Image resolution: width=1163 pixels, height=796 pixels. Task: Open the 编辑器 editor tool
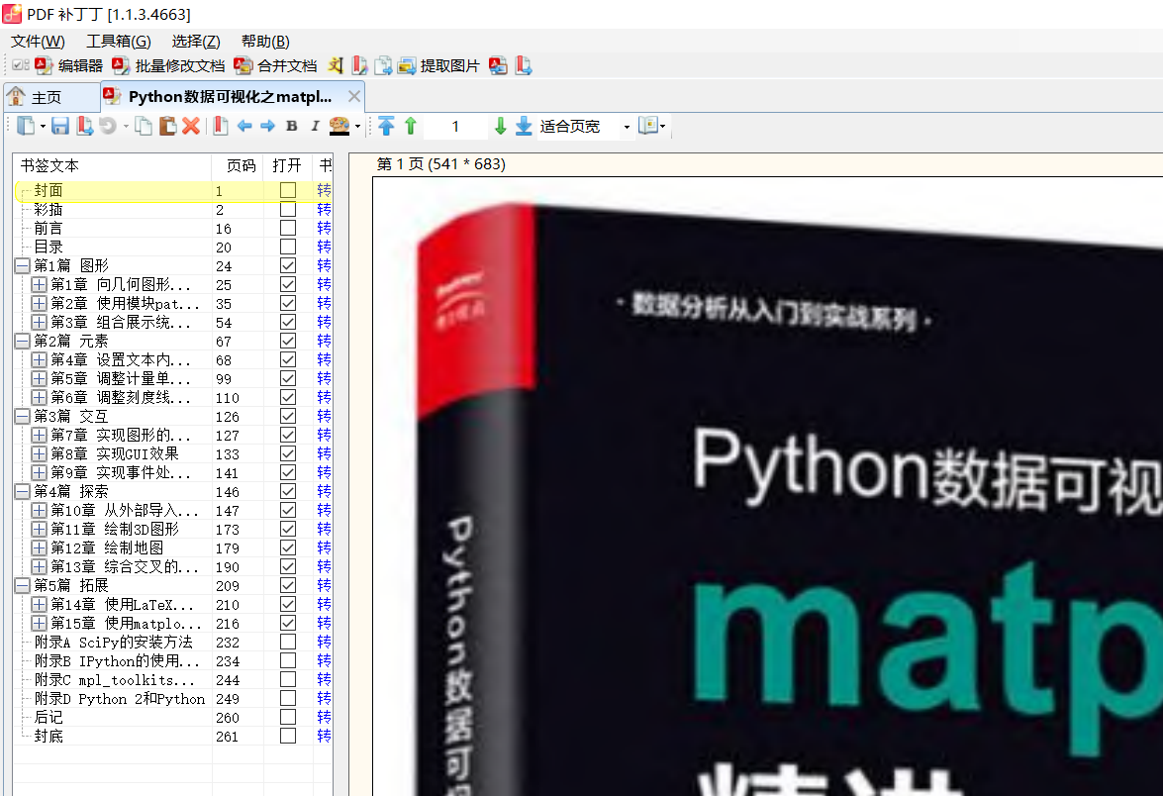click(x=68, y=66)
